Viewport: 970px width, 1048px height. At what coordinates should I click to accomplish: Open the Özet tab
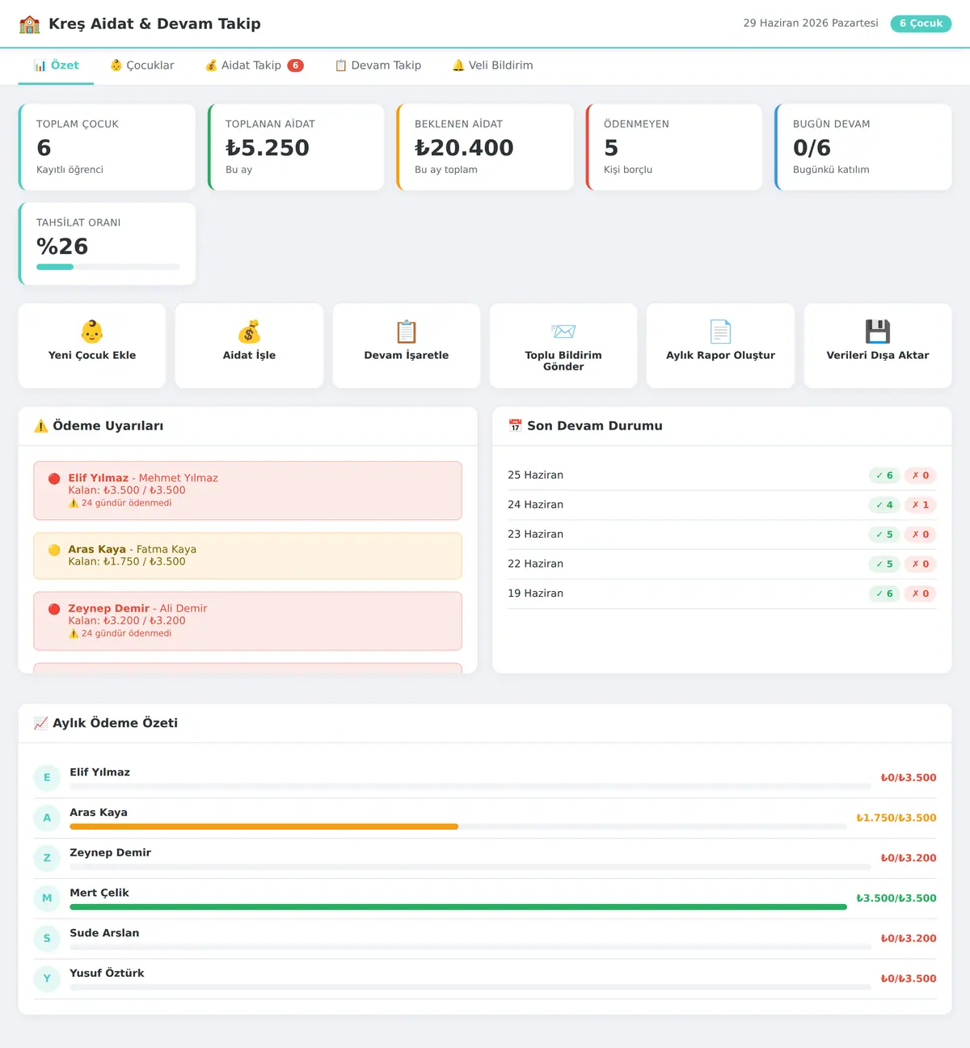(56, 65)
